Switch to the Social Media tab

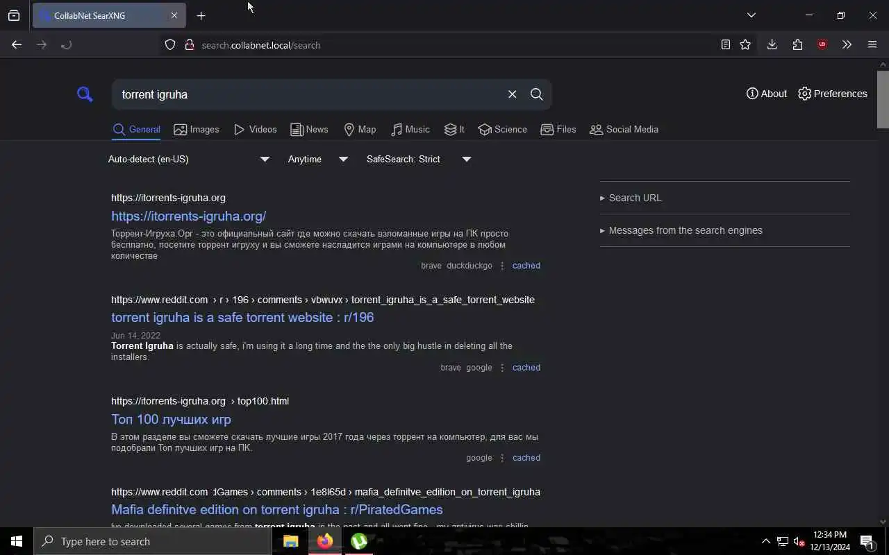pyautogui.click(x=624, y=129)
